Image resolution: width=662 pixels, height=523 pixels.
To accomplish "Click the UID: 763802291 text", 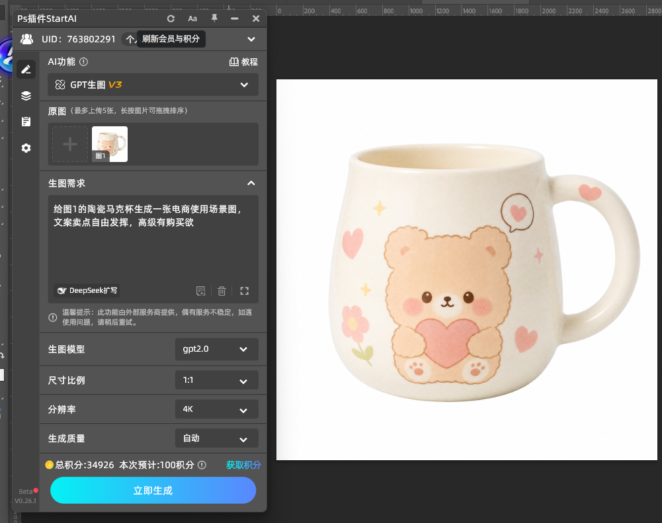I will point(79,39).
